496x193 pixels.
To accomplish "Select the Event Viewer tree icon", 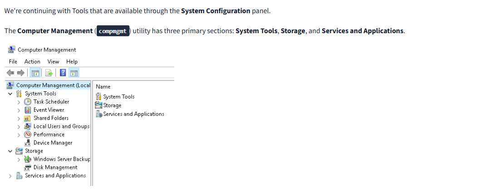I will coord(28,110).
